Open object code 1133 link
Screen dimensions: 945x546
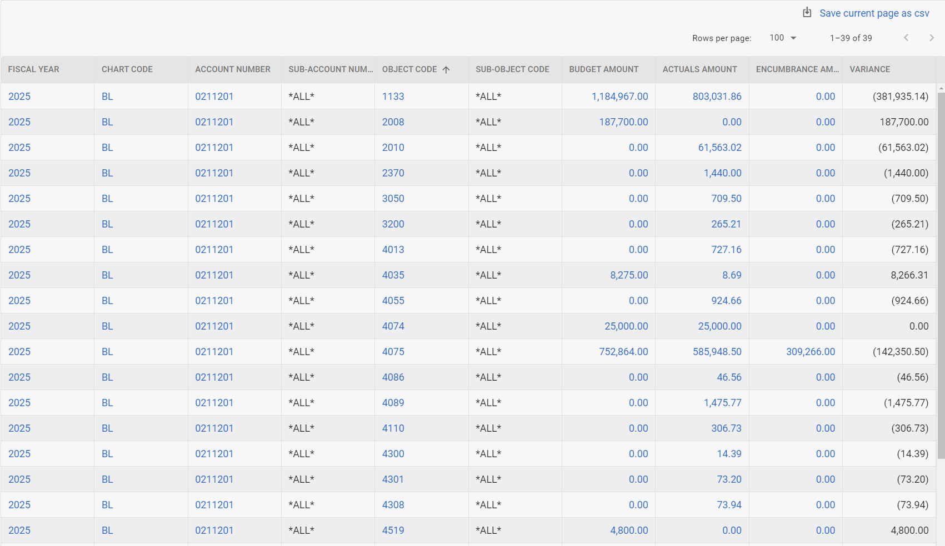point(393,97)
